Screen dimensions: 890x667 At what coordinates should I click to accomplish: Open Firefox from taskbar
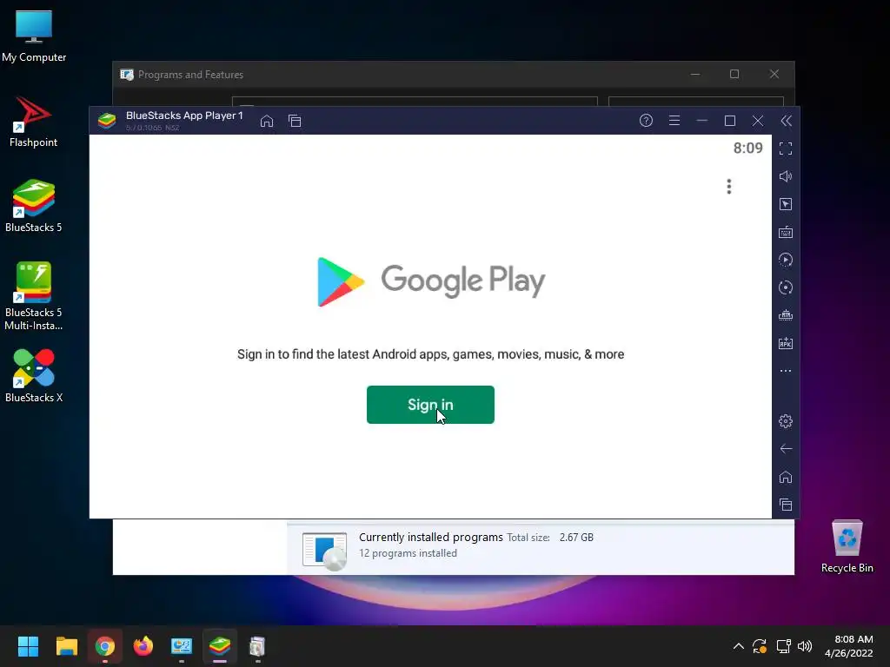tap(143, 646)
